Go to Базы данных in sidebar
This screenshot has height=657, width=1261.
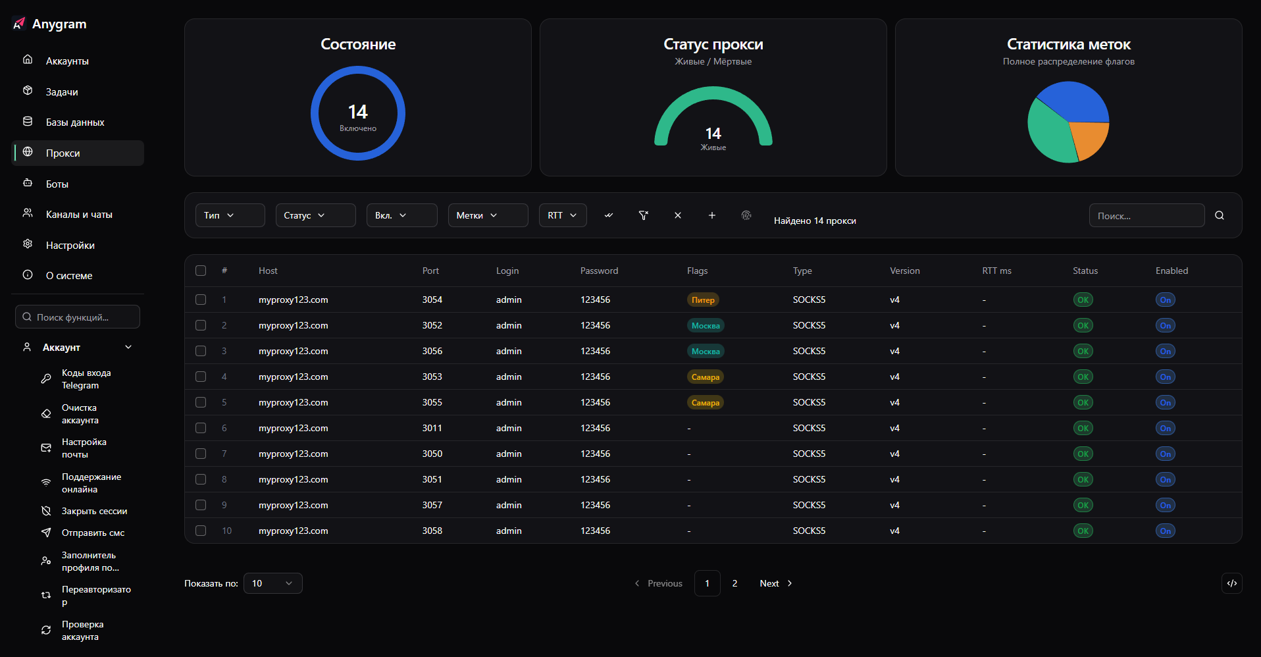pos(78,122)
